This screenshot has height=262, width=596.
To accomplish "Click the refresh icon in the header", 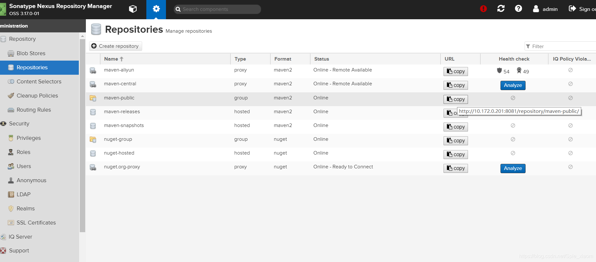I will tap(501, 9).
